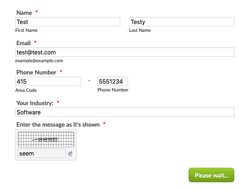This screenshot has height=190, width=251.
Task: Click the bold 'Email' field label
Action: pos(23,43)
